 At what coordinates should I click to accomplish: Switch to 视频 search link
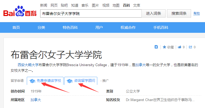pos(106,5)
